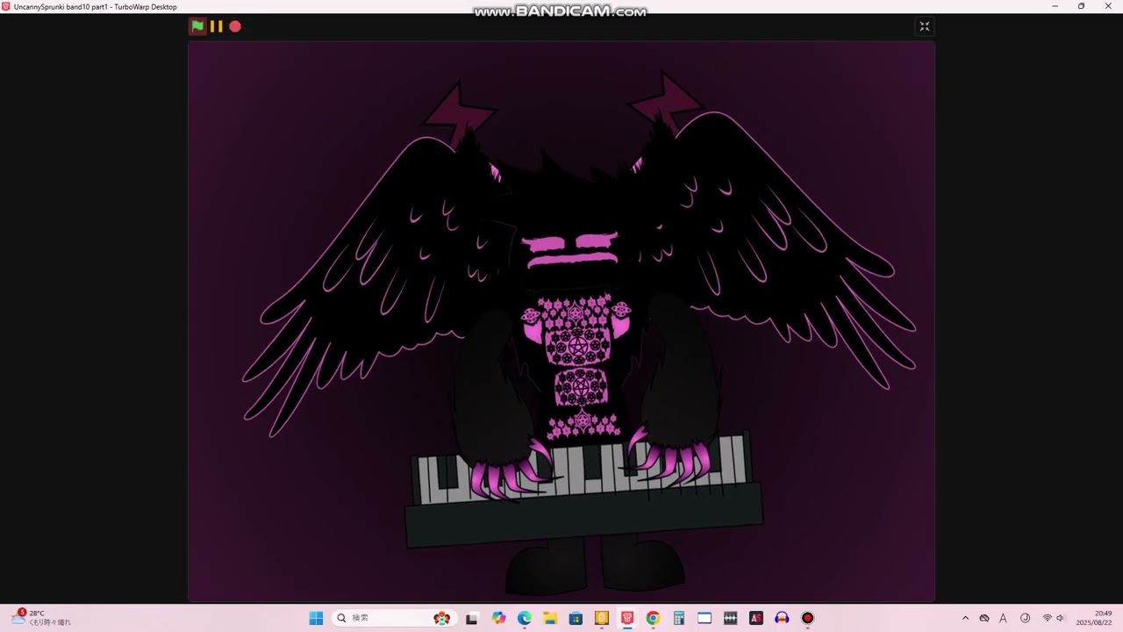The width and height of the screenshot is (1123, 632).
Task: Open the weather widget showing 28°C
Action: [41, 618]
